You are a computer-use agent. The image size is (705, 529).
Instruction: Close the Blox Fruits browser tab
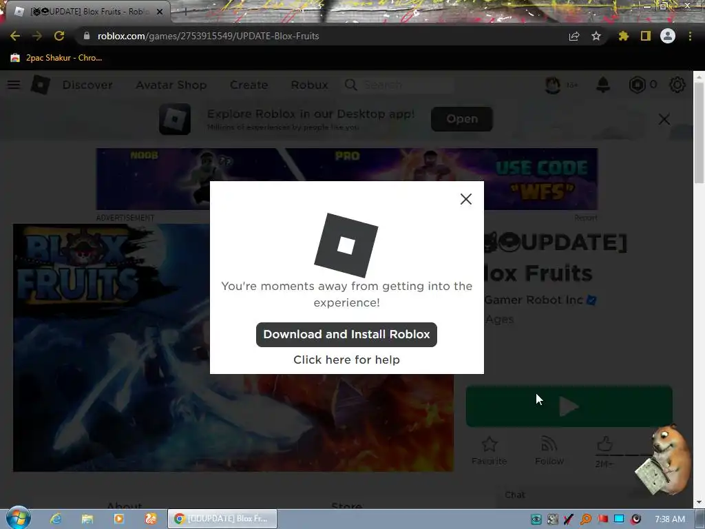click(x=160, y=12)
